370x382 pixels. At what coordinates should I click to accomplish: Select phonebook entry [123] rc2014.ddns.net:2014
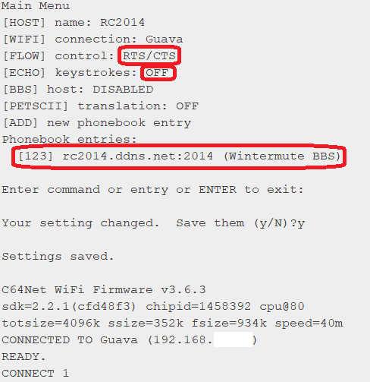click(115, 156)
